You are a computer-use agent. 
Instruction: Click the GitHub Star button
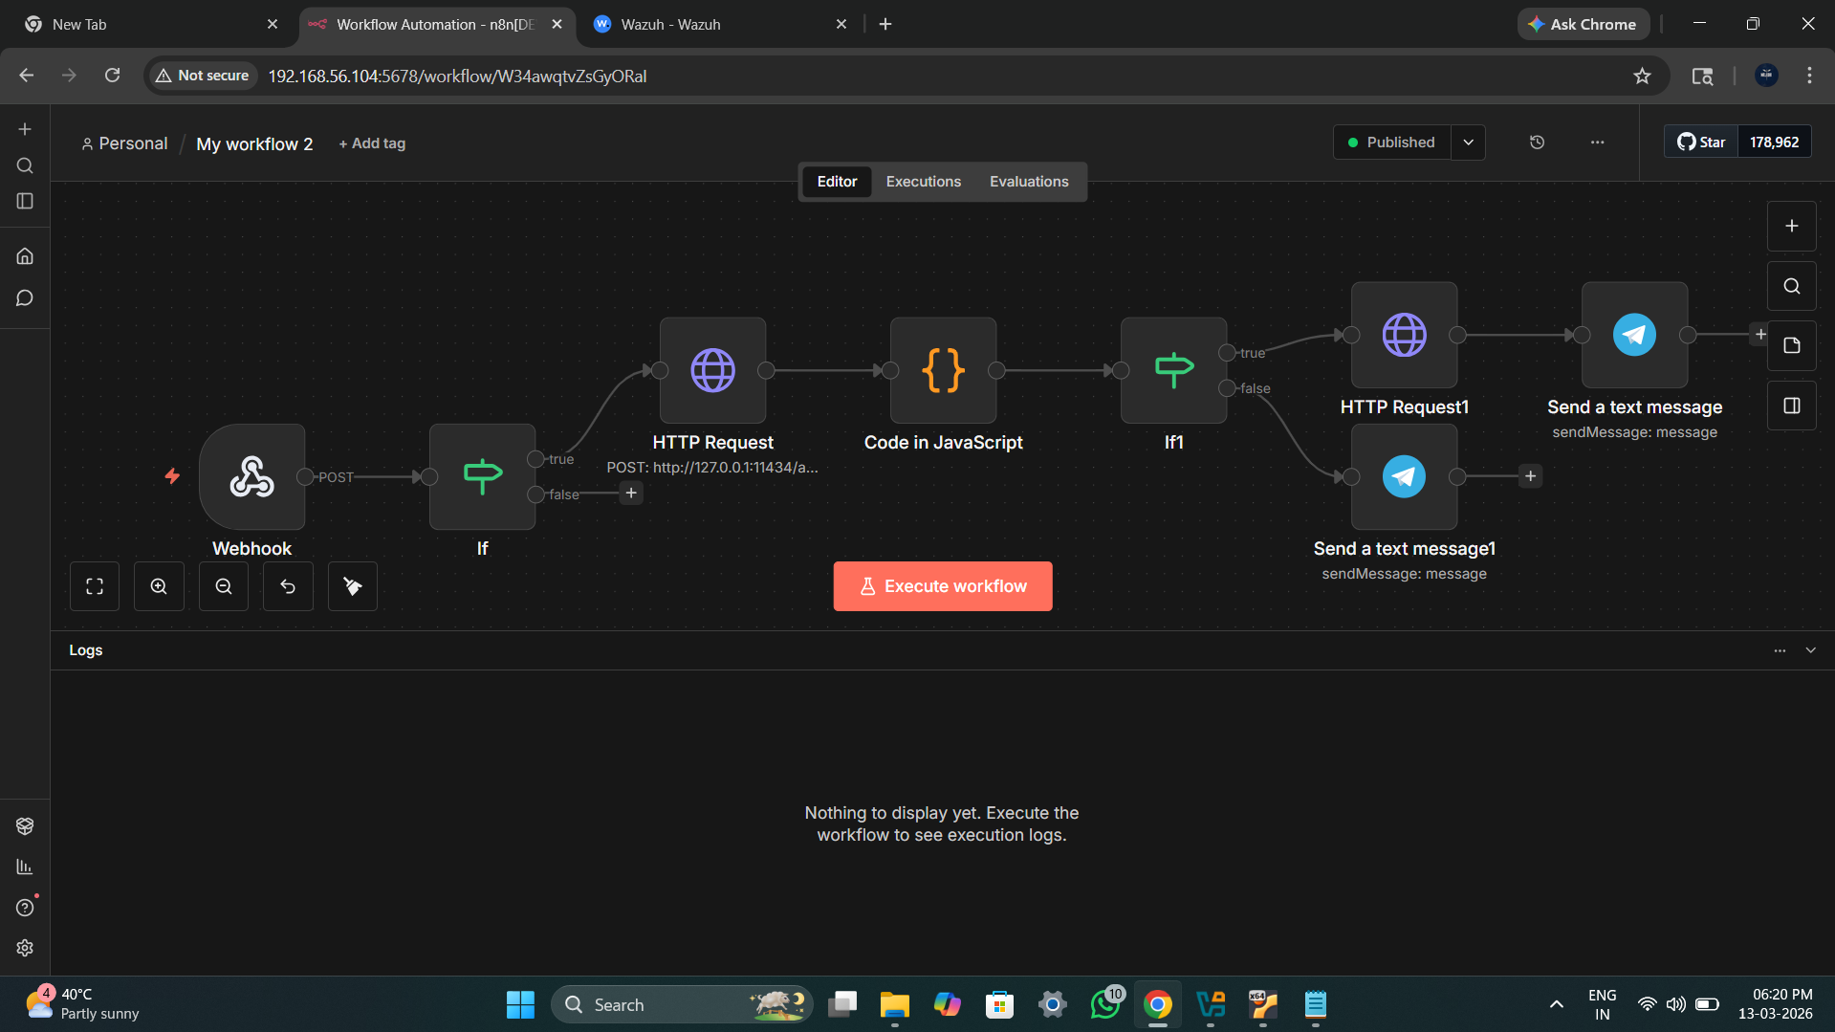point(1701,143)
